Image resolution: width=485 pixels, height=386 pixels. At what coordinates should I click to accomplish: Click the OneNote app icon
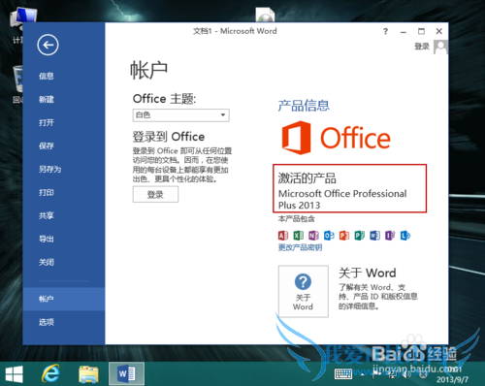[313, 236]
